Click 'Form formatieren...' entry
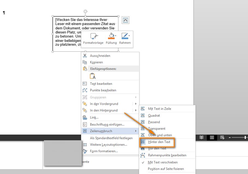 pyautogui.click(x=104, y=151)
